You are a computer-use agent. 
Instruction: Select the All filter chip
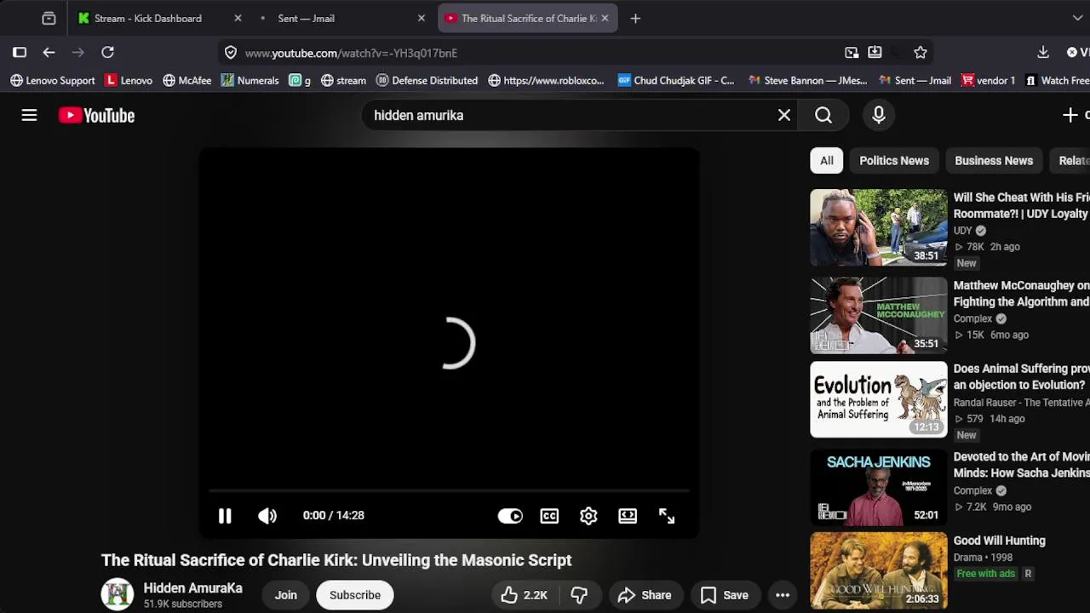pos(827,161)
